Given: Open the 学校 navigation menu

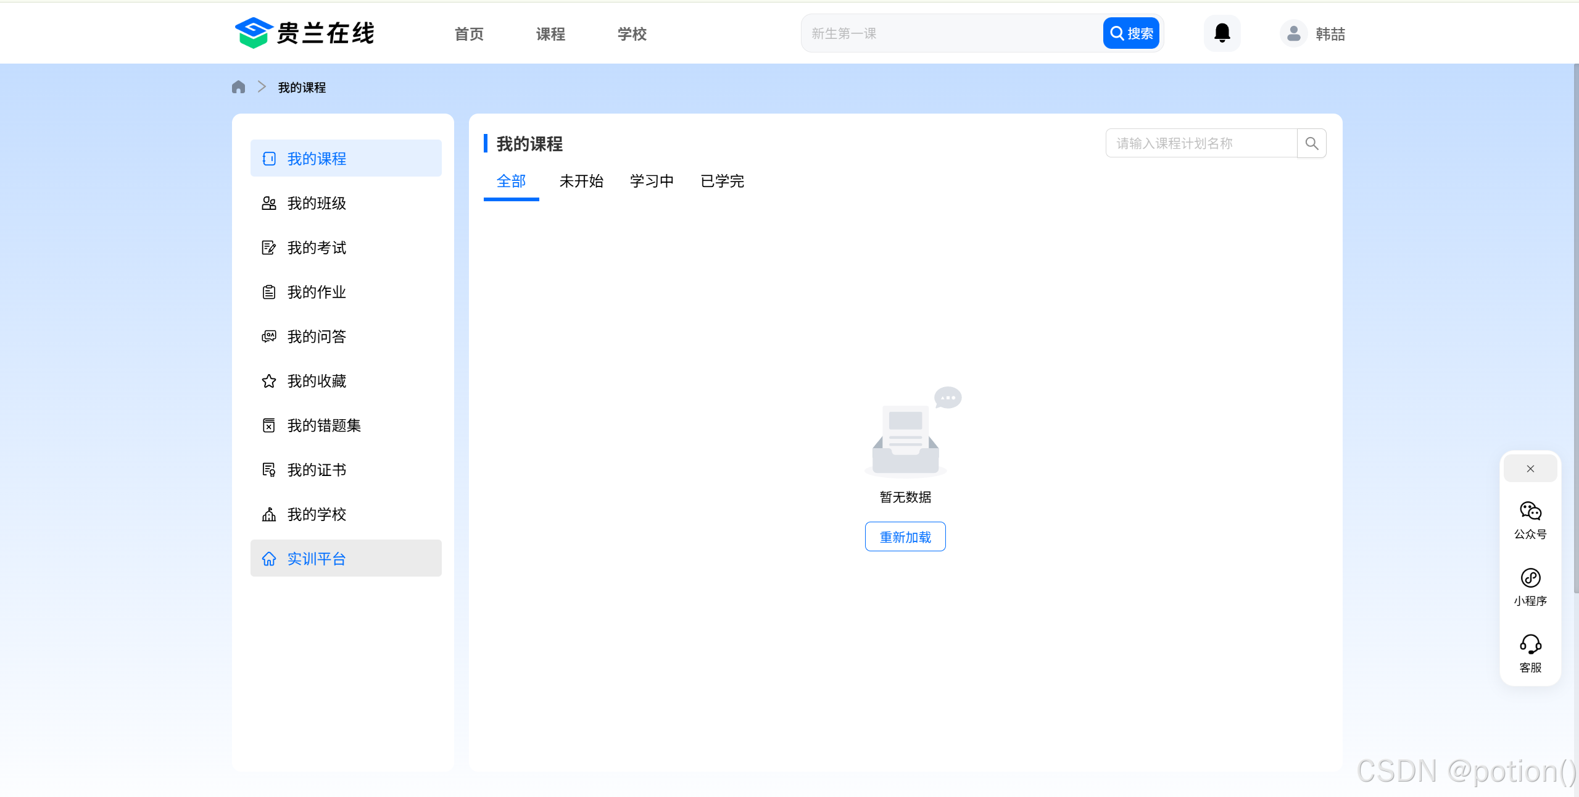Looking at the screenshot, I should tap(631, 34).
